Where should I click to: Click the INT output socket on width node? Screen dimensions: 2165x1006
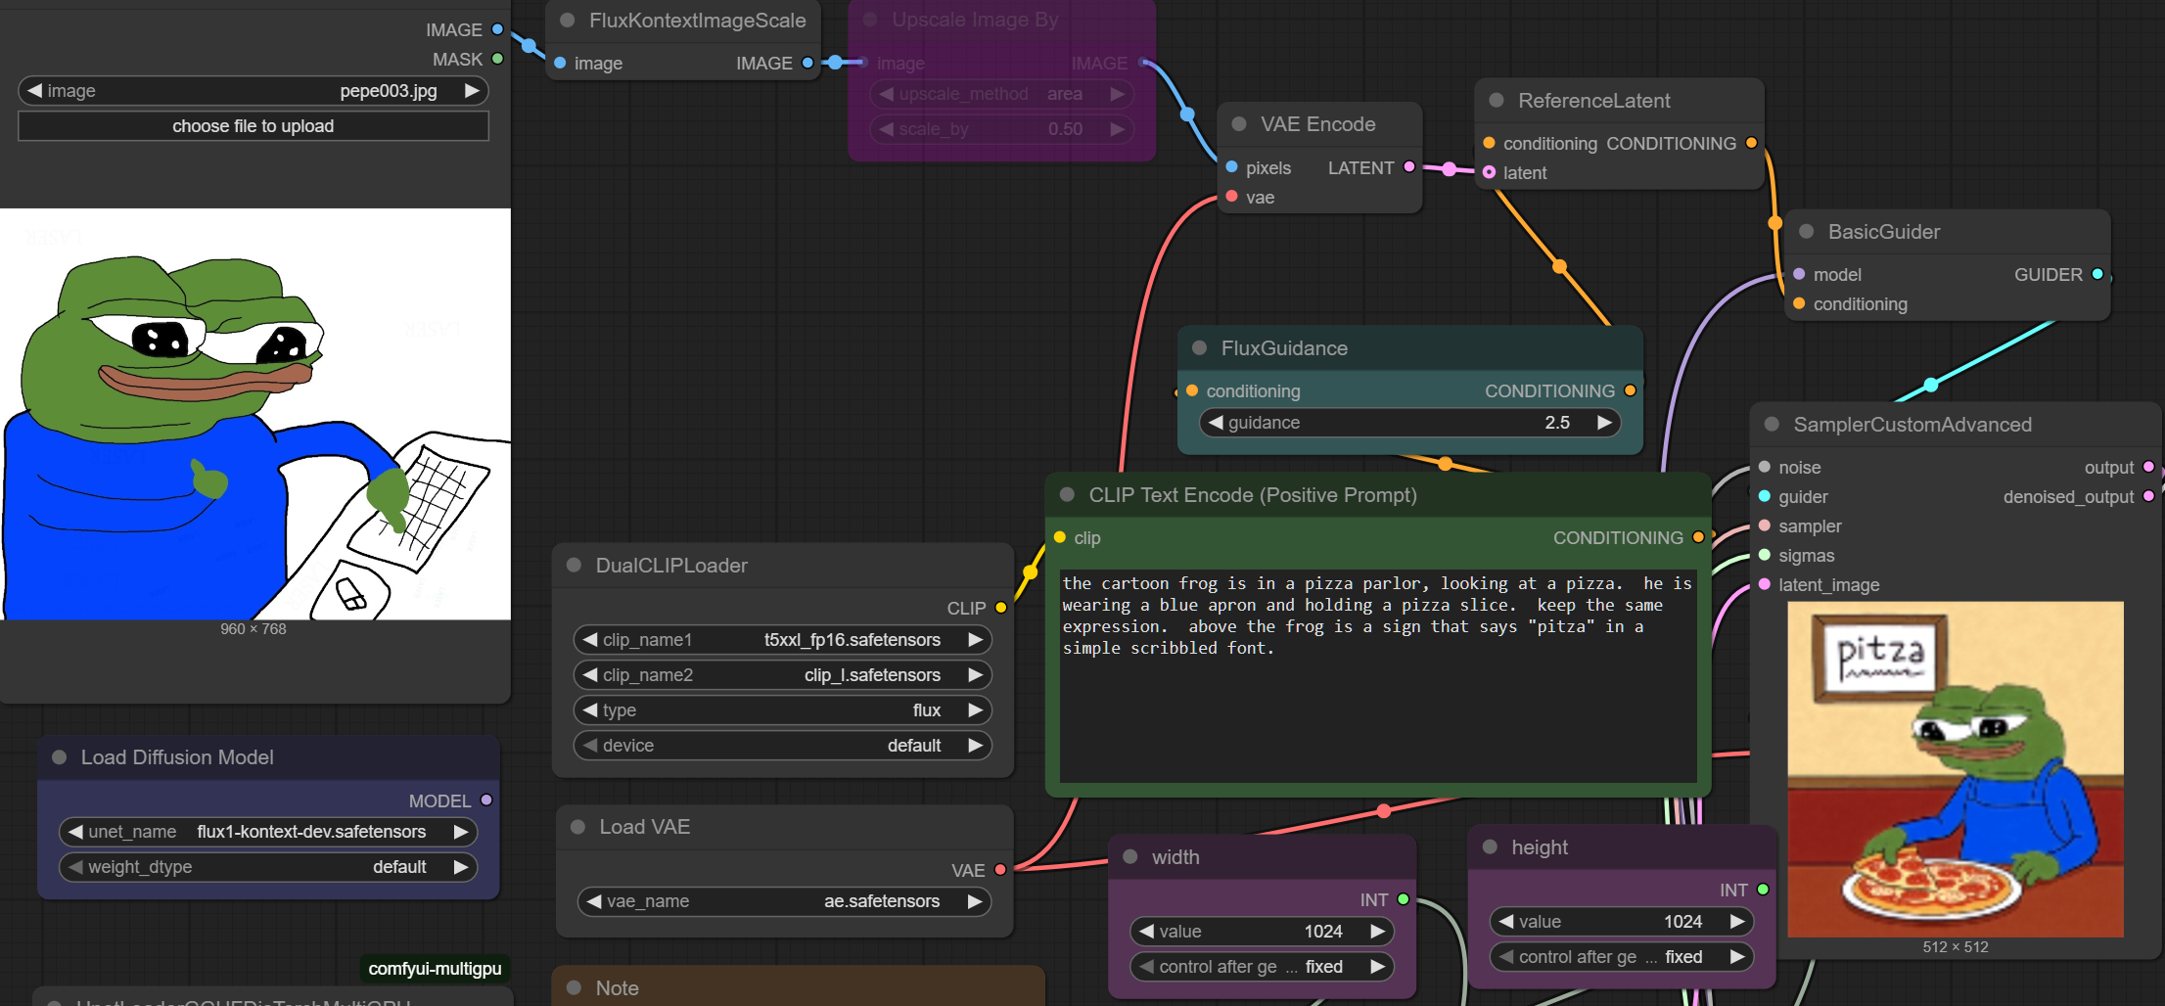pos(1404,898)
